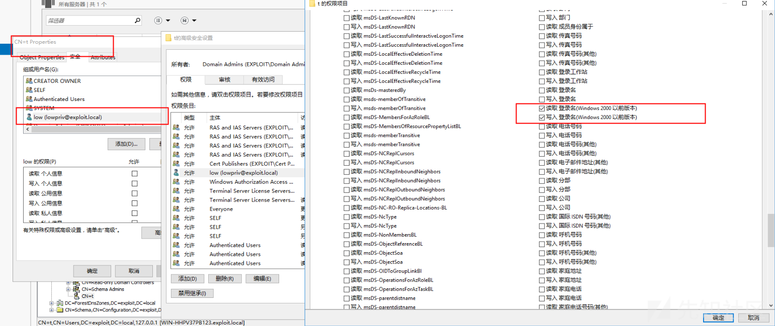Check allow box for 读取 个人信息
This screenshot has height=326, width=775.
(x=134, y=173)
